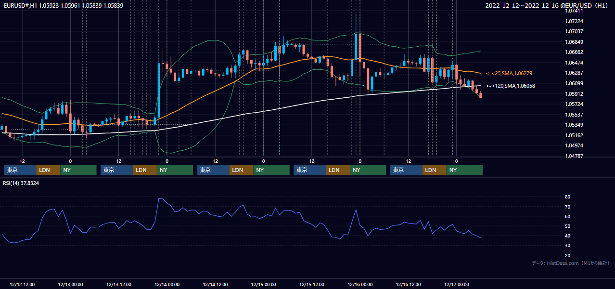Click the RSI scale value 80
Screen dimensions: 615x289
coord(568,197)
